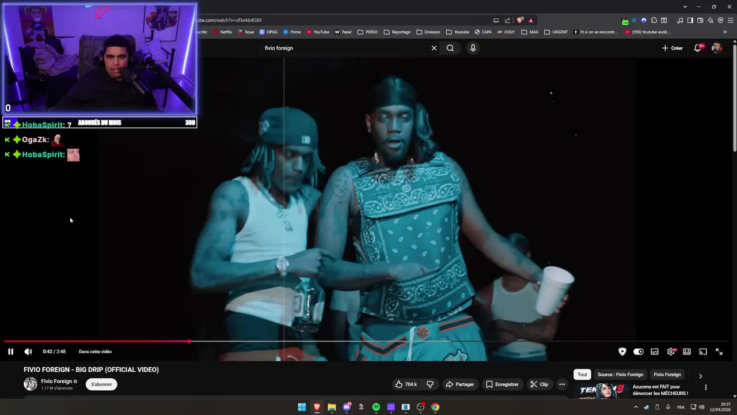Select the 'Fivio Foreign' filter chip

point(667,375)
